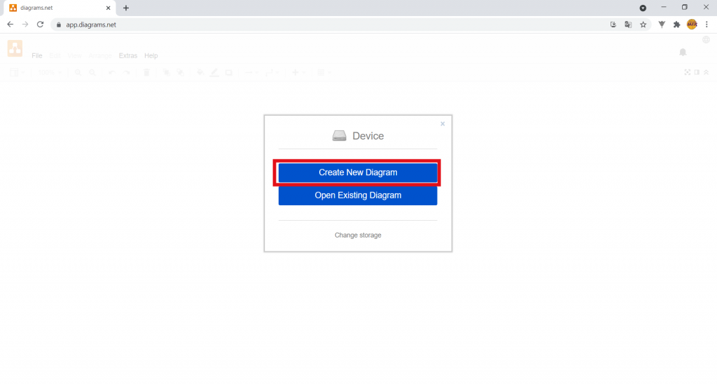The image size is (717, 384).
Task: Close the Device storage dialog
Action: pos(443,123)
